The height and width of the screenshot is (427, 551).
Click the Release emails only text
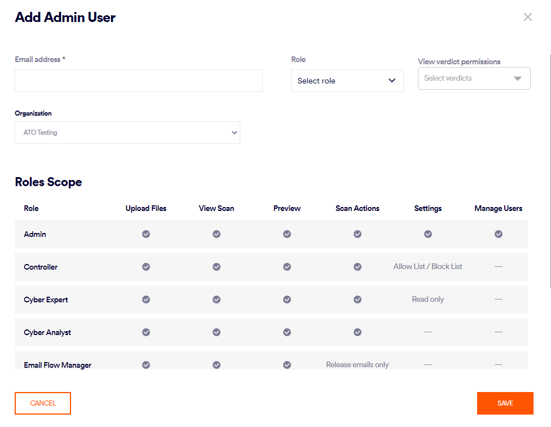358,365
